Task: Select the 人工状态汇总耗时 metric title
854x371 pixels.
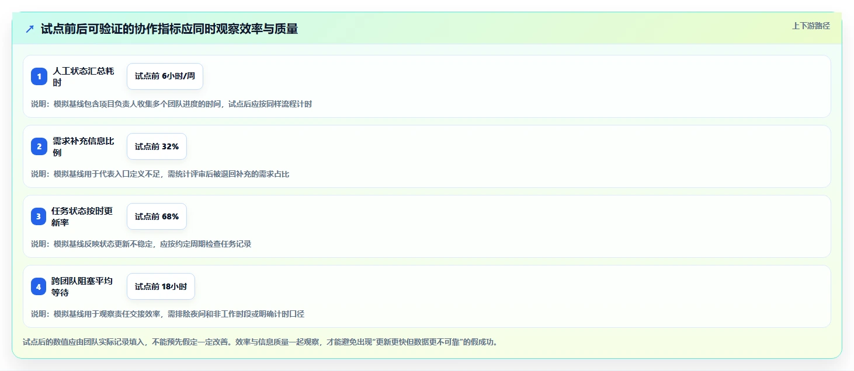Action: [x=84, y=76]
